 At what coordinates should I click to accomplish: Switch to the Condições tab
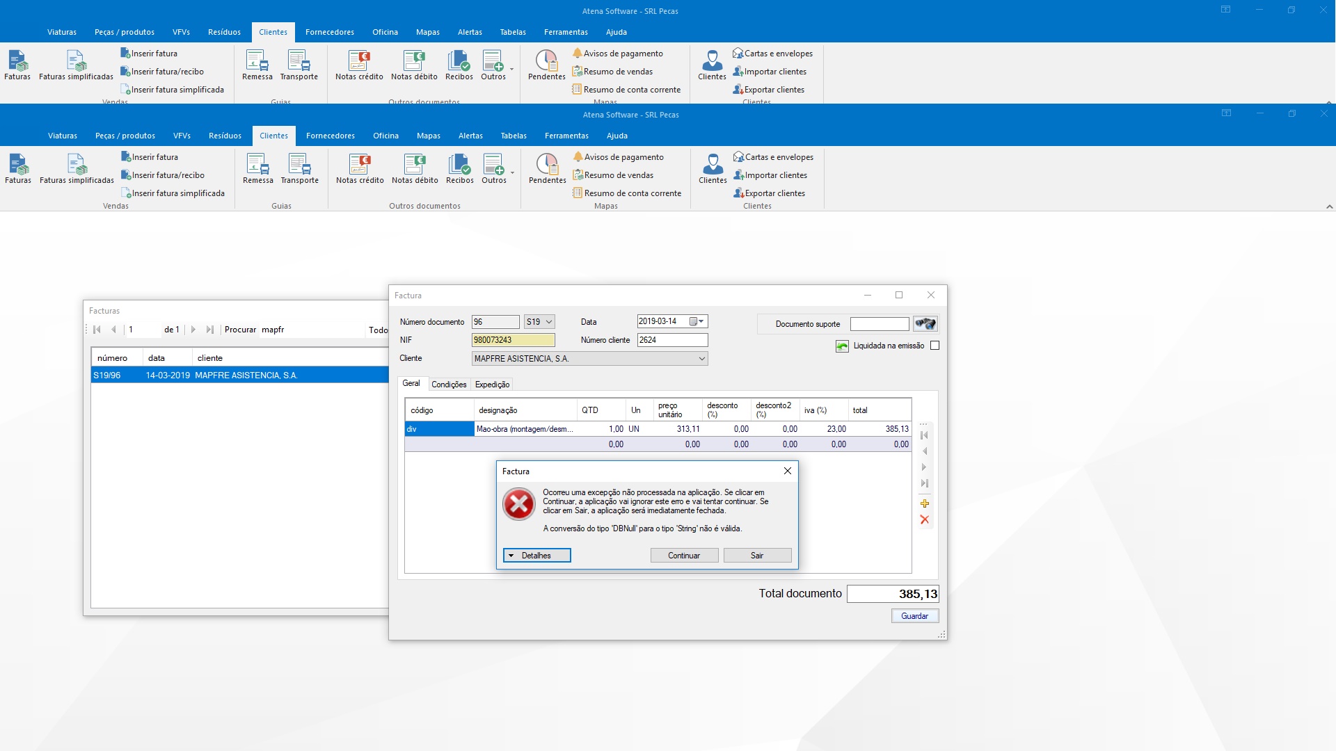449,385
